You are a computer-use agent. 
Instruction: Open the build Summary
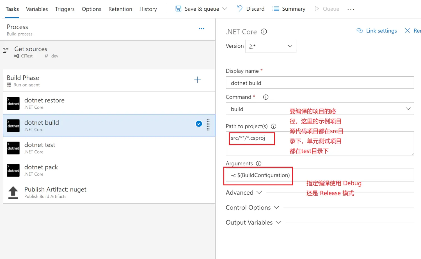point(289,9)
